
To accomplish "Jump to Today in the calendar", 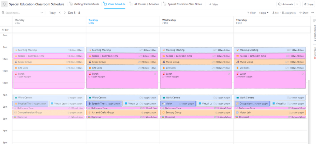I will [x=52, y=13].
